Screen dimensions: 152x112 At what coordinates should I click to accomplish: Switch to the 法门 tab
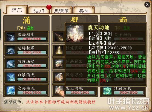click(x=39, y=10)
